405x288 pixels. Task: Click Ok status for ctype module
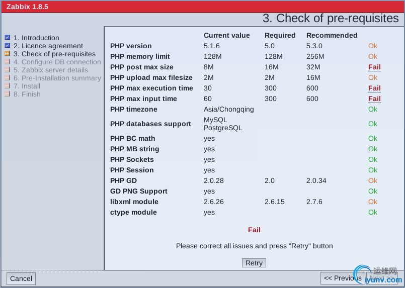tap(373, 213)
